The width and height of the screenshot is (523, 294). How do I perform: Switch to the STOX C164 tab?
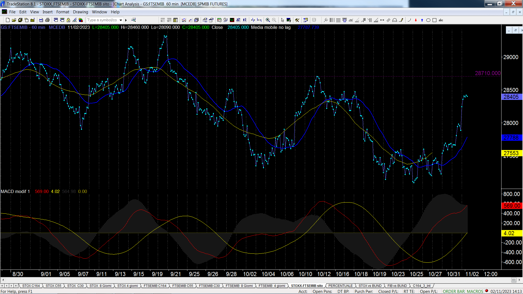(31, 286)
